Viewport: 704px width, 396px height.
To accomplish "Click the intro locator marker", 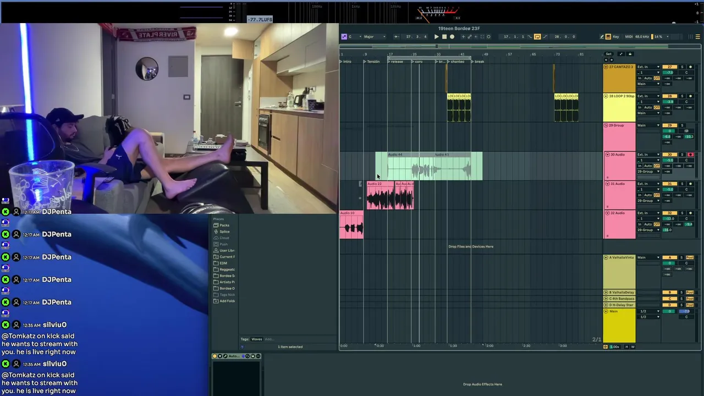I will tap(345, 62).
